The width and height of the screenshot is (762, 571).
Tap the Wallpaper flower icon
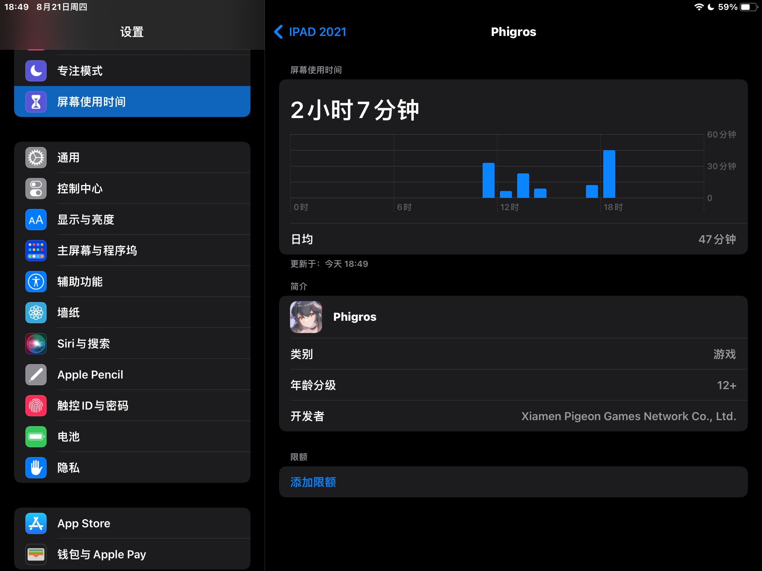(36, 313)
